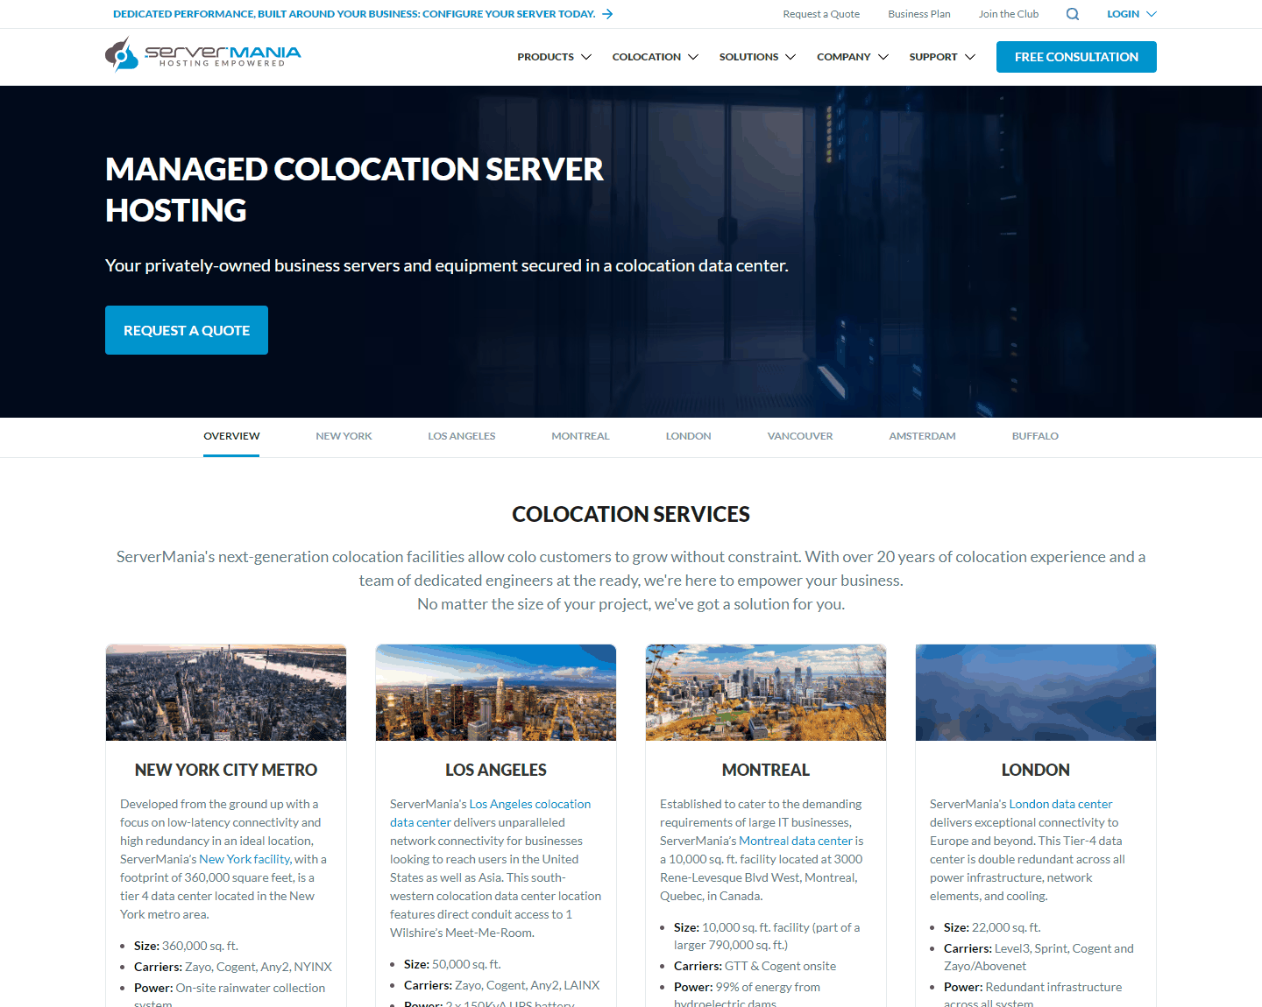Click the 'Size: 22,000 sq. ft.' bullet
Image resolution: width=1262 pixels, height=1007 pixels.
point(992,927)
